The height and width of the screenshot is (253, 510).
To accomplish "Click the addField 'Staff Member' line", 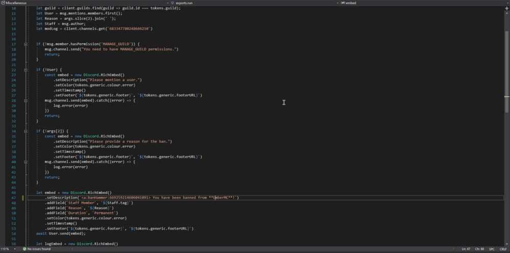I will pyautogui.click(x=89, y=203).
